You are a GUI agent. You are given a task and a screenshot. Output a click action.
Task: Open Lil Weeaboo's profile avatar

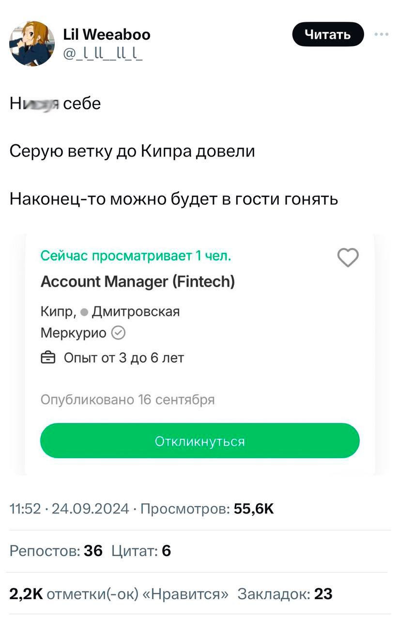pyautogui.click(x=32, y=44)
